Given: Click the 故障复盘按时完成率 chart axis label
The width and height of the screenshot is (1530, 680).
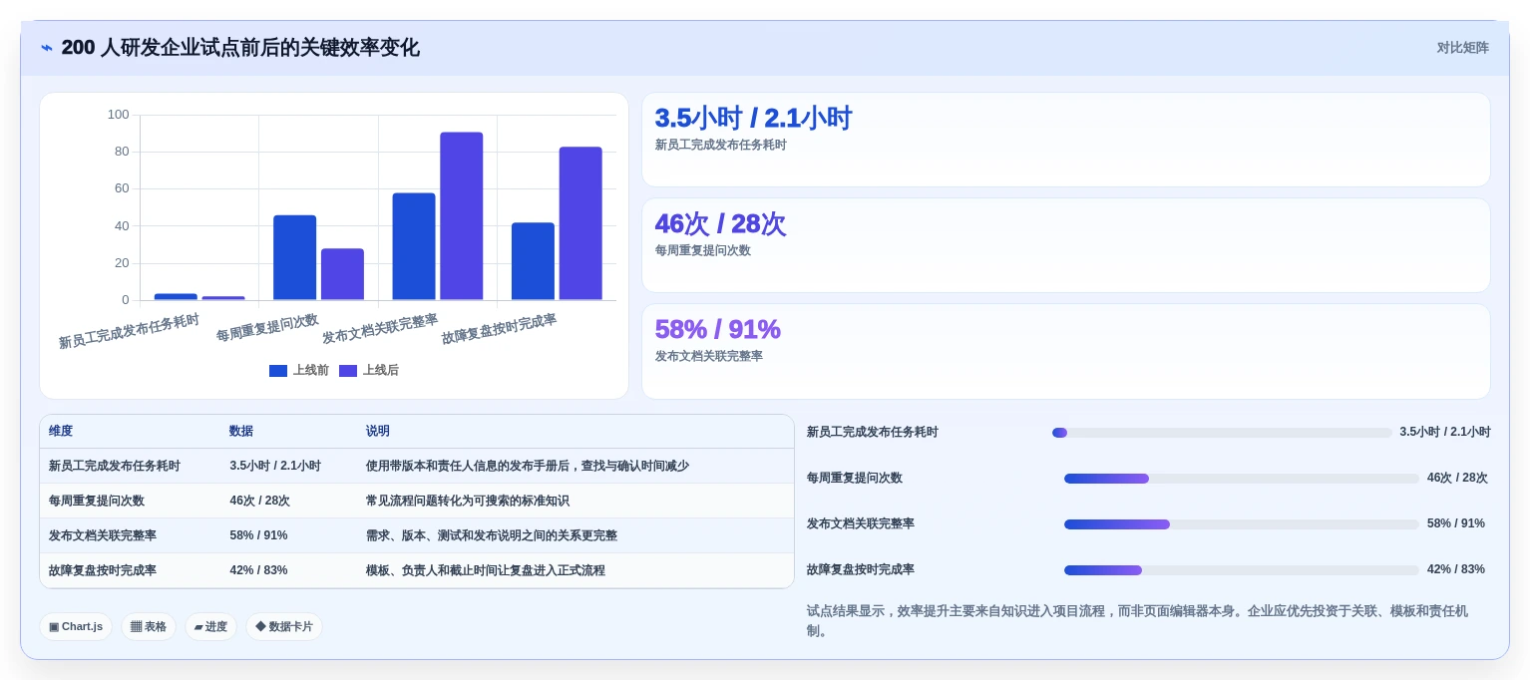Looking at the screenshot, I should coord(499,329).
